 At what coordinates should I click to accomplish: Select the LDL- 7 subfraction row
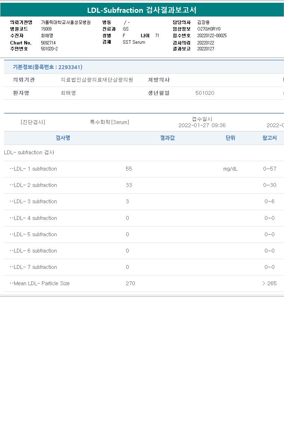tap(144, 267)
